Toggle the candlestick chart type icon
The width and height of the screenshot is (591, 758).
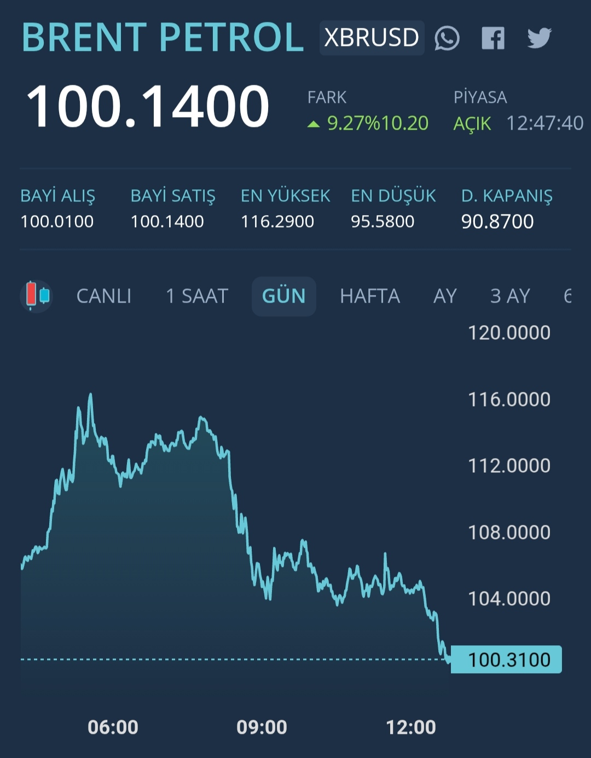click(x=37, y=296)
